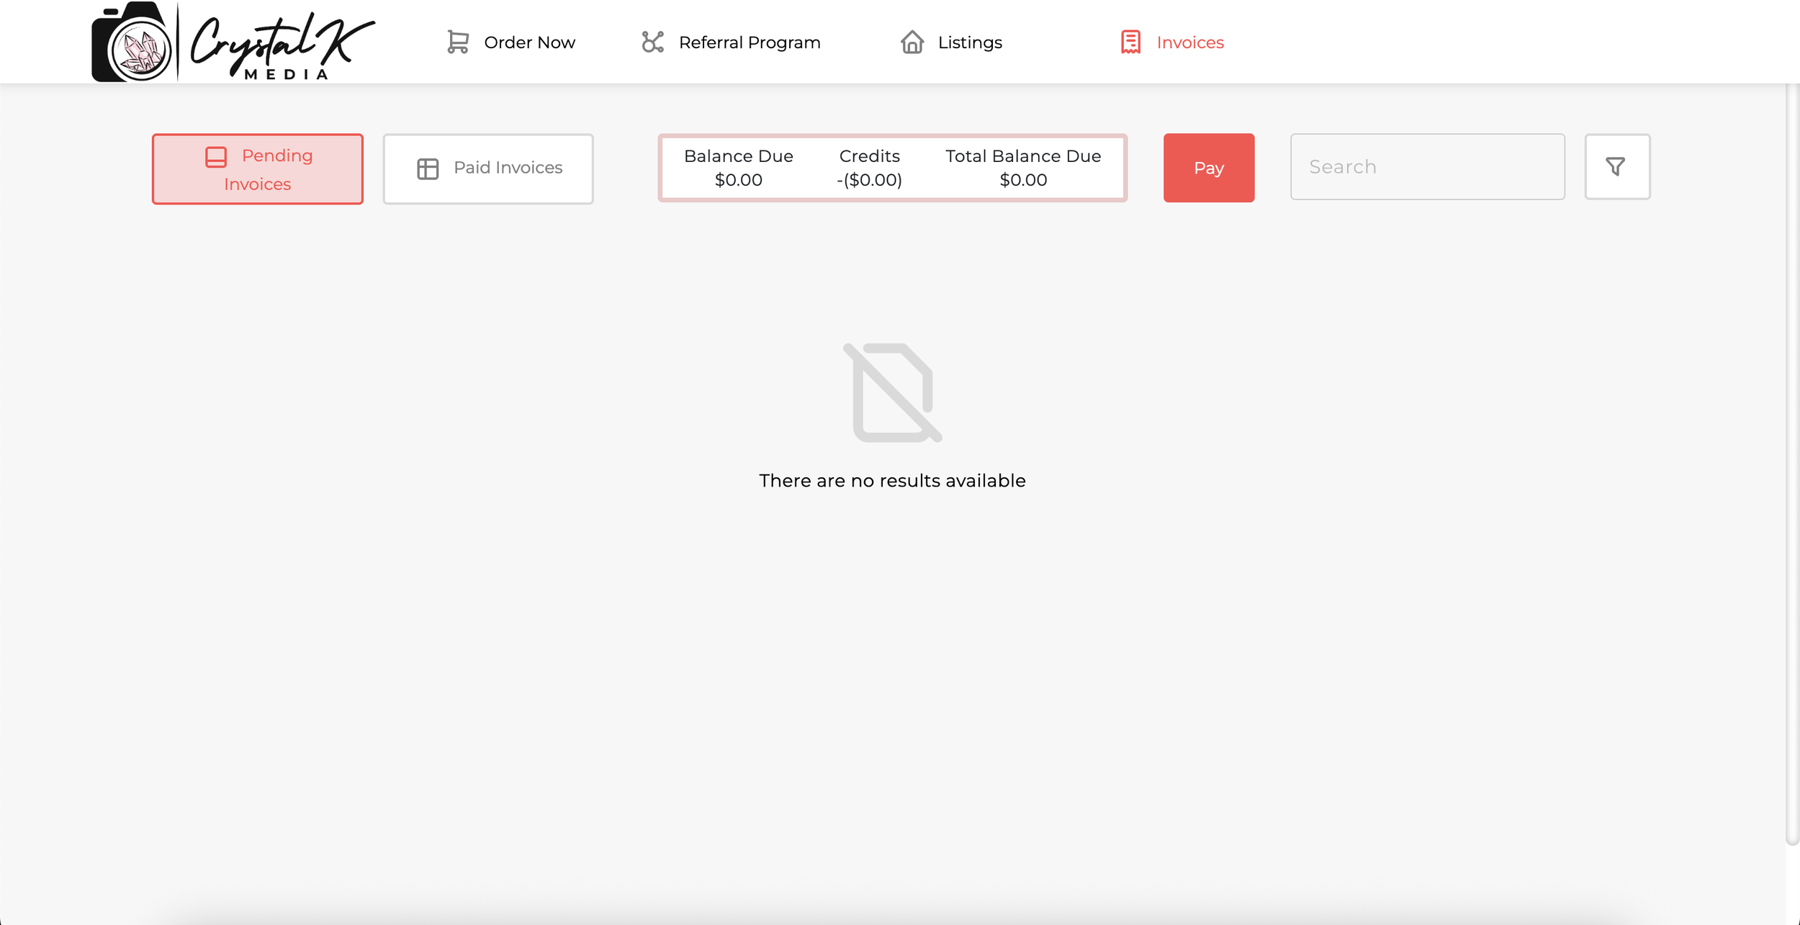Switch to the Paid Invoices tab
This screenshot has width=1800, height=925.
click(x=488, y=168)
